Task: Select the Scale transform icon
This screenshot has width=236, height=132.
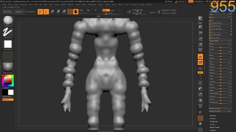Action: point(58,12)
